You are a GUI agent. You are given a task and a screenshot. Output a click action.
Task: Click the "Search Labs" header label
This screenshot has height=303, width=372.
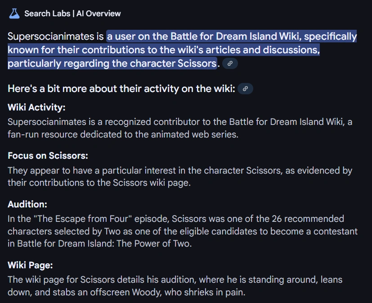point(47,14)
